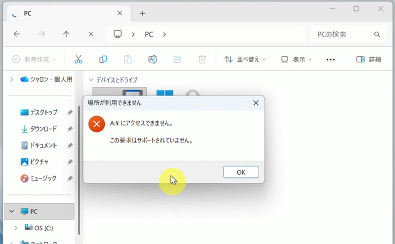Open the 並べ替え sort dropdown
This screenshot has height=244, width=395.
(245, 59)
